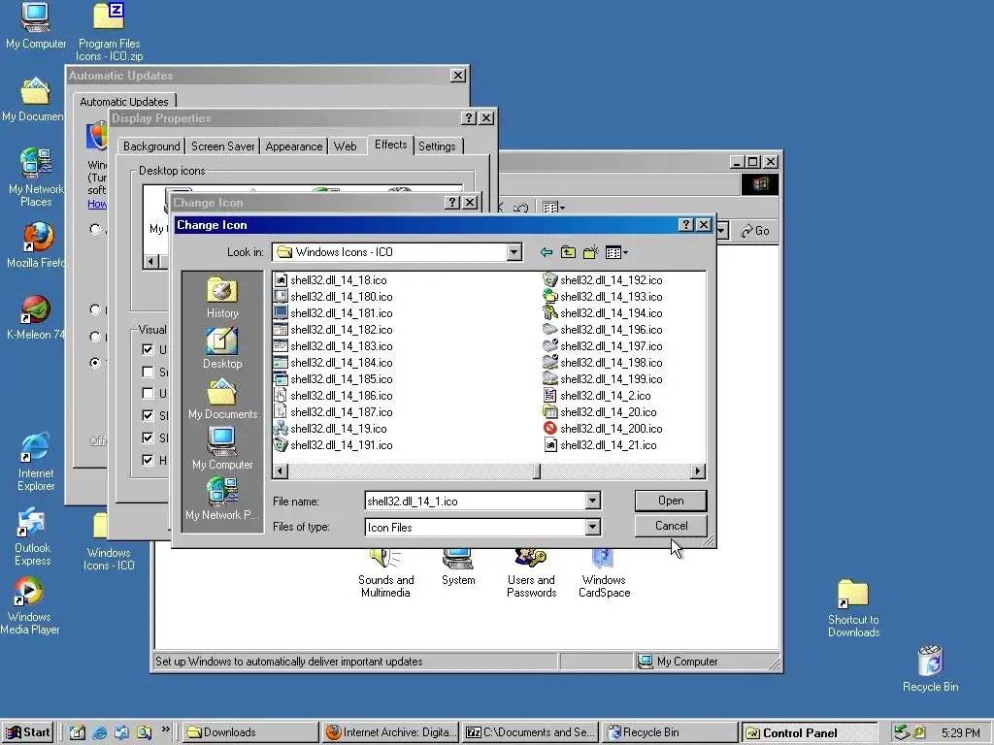994x745 pixels.
Task: Switch to Internet Archive taskbar window
Action: (390, 732)
